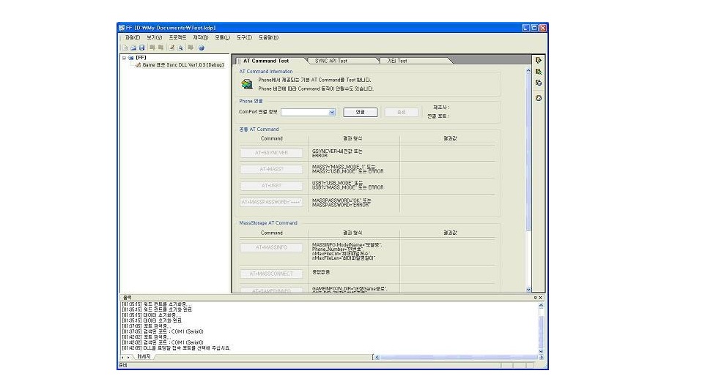Click the third icon in right sidebar

tap(539, 83)
